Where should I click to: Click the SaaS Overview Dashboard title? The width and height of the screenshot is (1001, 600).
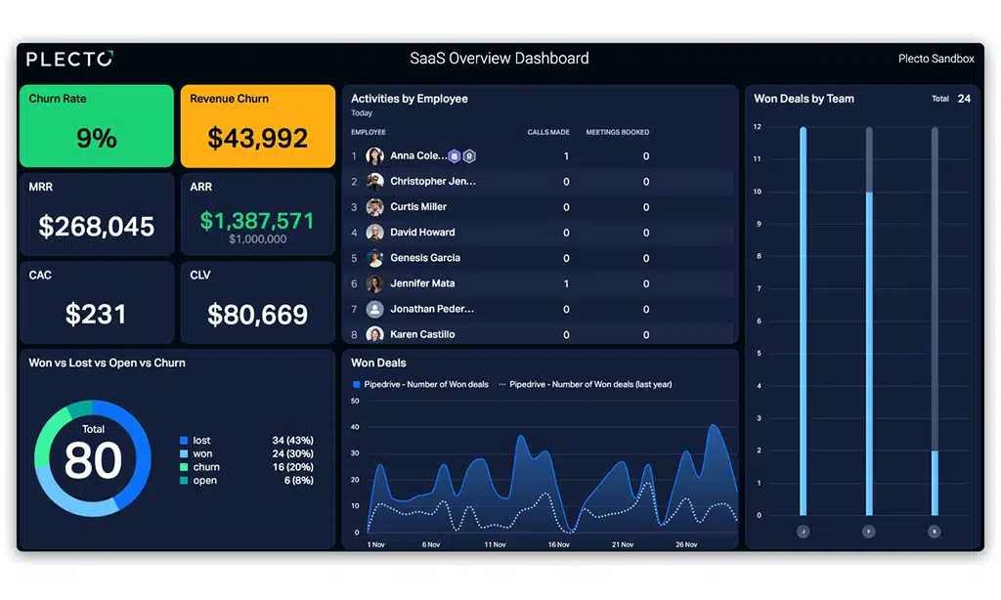pyautogui.click(x=500, y=59)
